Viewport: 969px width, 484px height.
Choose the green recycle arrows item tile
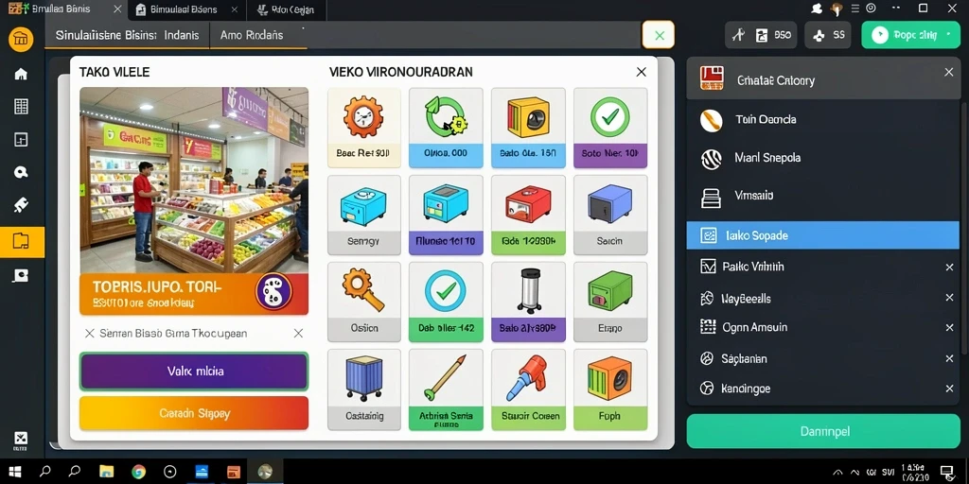(x=446, y=128)
